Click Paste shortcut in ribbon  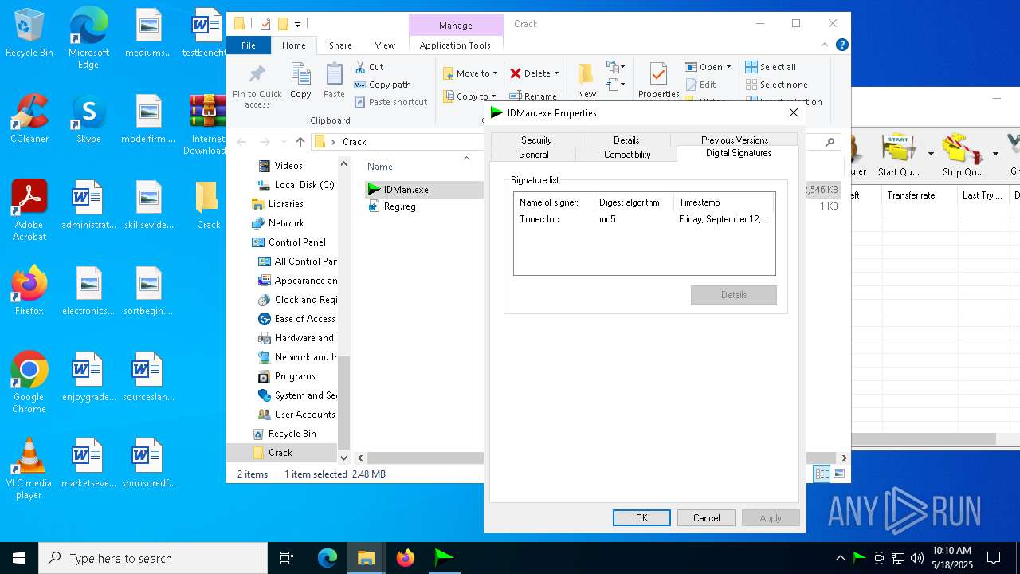point(391,102)
